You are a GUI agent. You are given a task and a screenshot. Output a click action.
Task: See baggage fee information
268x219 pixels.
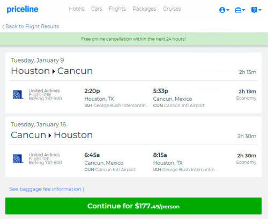(47, 189)
